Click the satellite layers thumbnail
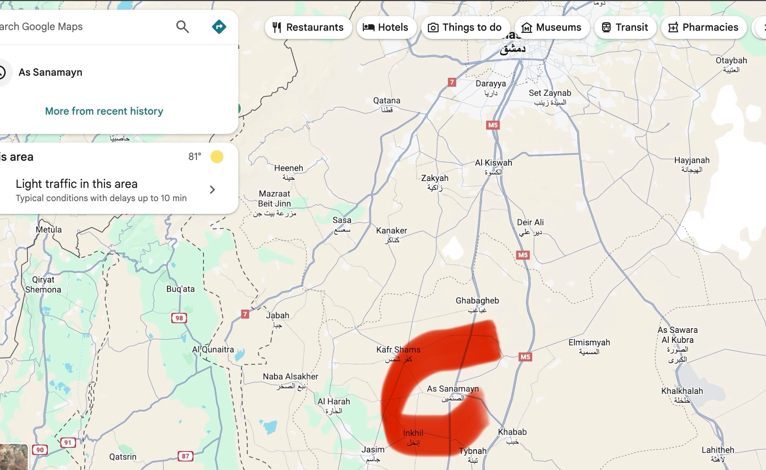 pyautogui.click(x=14, y=457)
